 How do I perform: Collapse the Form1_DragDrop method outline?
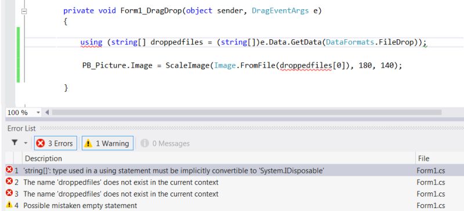[x=24, y=11]
